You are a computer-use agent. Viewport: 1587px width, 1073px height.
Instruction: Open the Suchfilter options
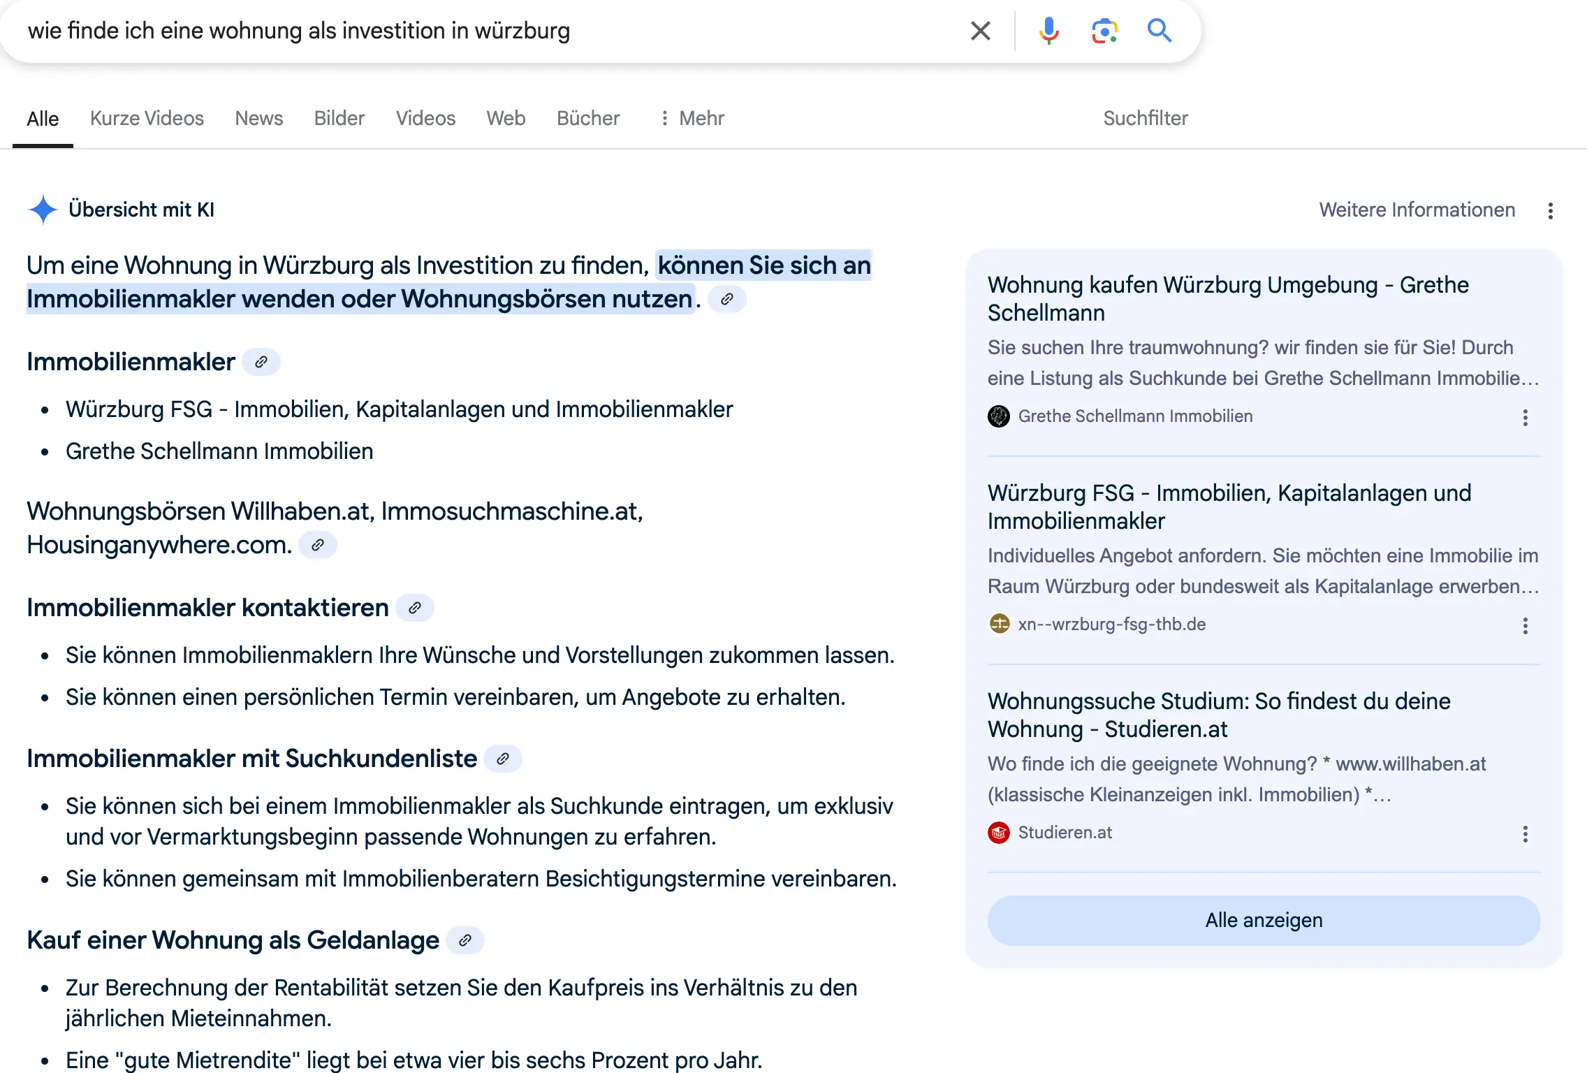pos(1146,119)
